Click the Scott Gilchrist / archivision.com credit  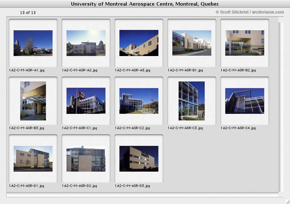pos(250,12)
